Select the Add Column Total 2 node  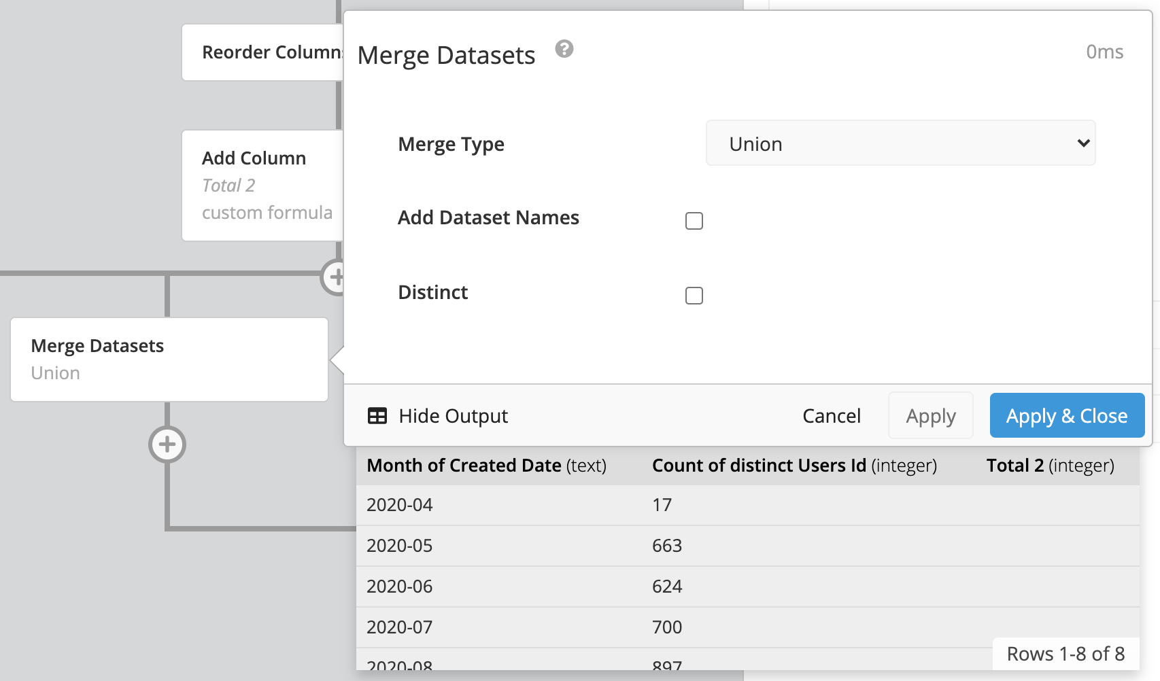pos(262,186)
